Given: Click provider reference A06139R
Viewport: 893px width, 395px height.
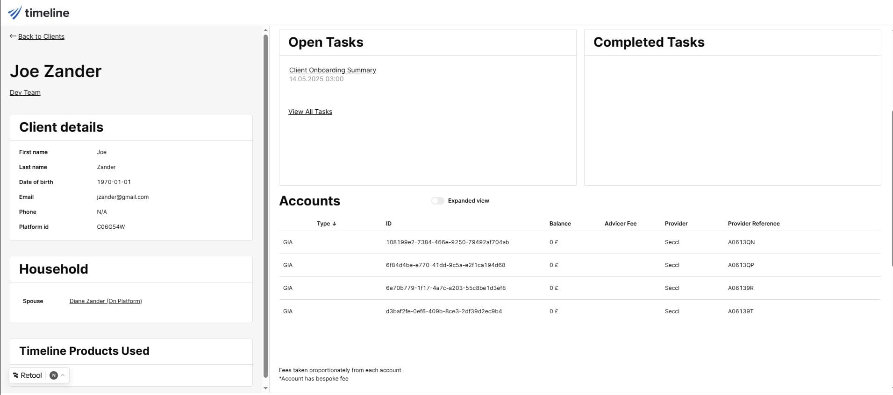Looking at the screenshot, I should pos(741,288).
